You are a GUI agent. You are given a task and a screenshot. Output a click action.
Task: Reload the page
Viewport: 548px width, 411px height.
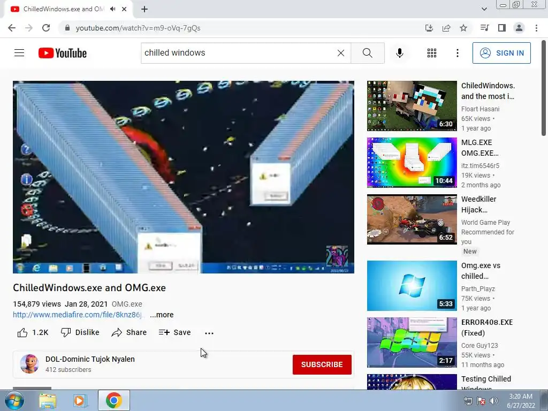[46, 28]
